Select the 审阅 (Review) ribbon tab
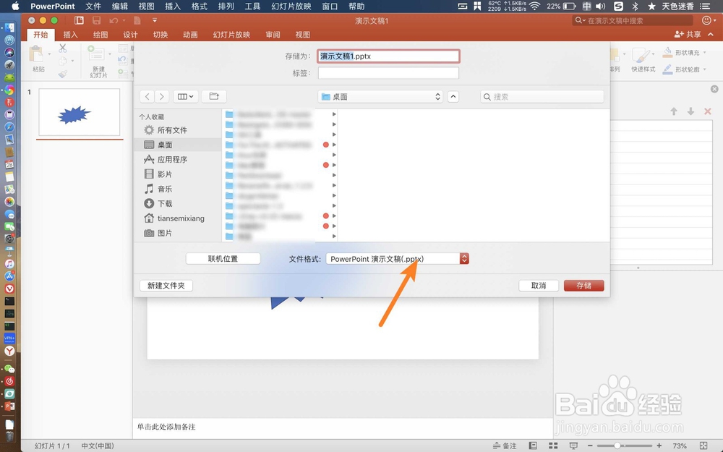The width and height of the screenshot is (723, 452). [x=273, y=35]
